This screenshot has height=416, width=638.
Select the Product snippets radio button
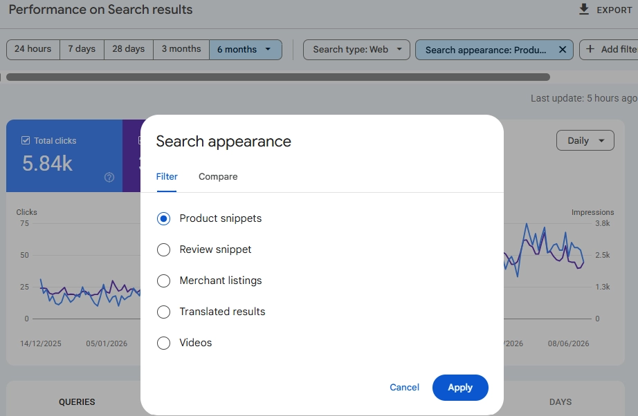click(x=163, y=218)
